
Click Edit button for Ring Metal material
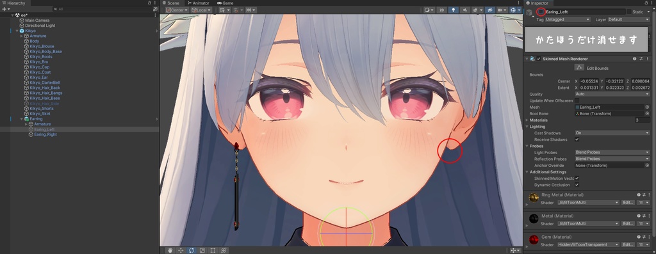[x=628, y=203]
